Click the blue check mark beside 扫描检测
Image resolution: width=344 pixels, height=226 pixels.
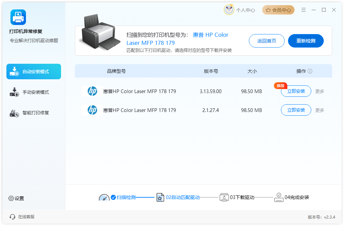(x=113, y=197)
